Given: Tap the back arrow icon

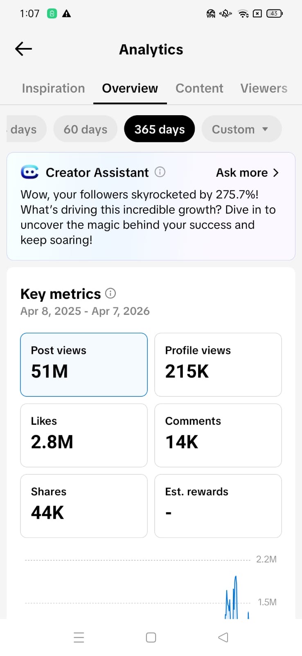Looking at the screenshot, I should pos(23,49).
